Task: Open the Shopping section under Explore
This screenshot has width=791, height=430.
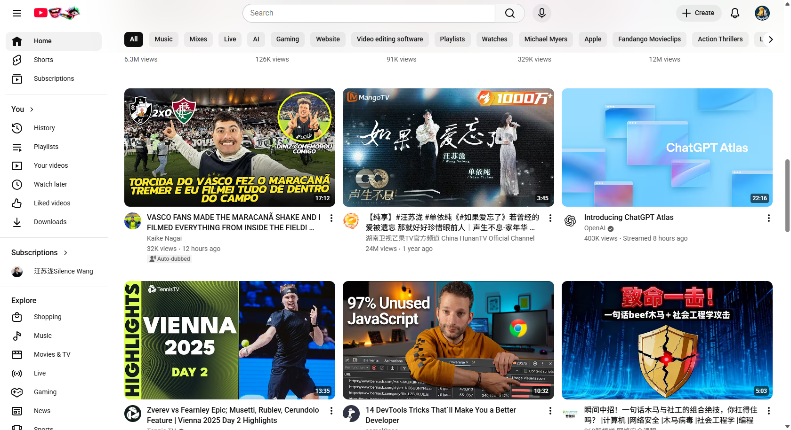Action: 48,317
